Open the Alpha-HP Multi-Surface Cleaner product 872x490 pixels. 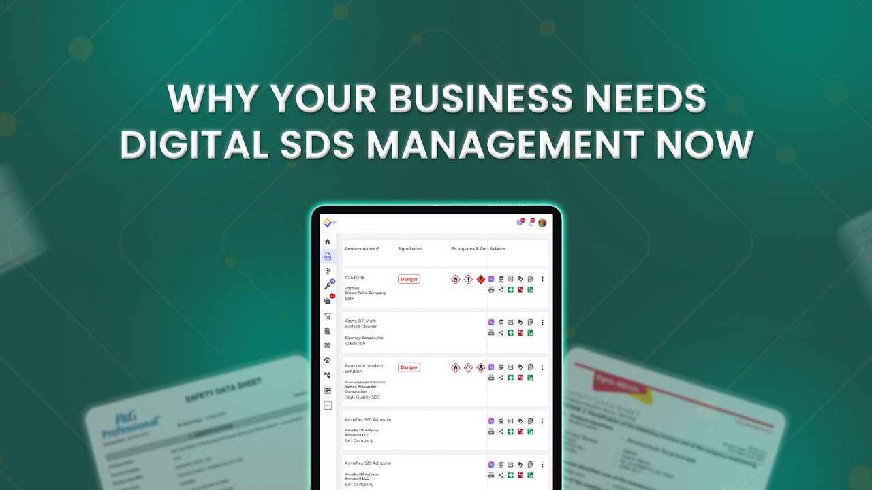coord(361,324)
